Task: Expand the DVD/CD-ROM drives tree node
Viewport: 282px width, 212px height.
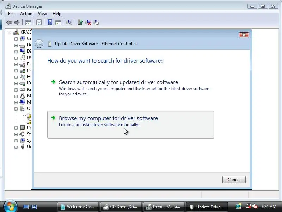Action: coord(16,58)
